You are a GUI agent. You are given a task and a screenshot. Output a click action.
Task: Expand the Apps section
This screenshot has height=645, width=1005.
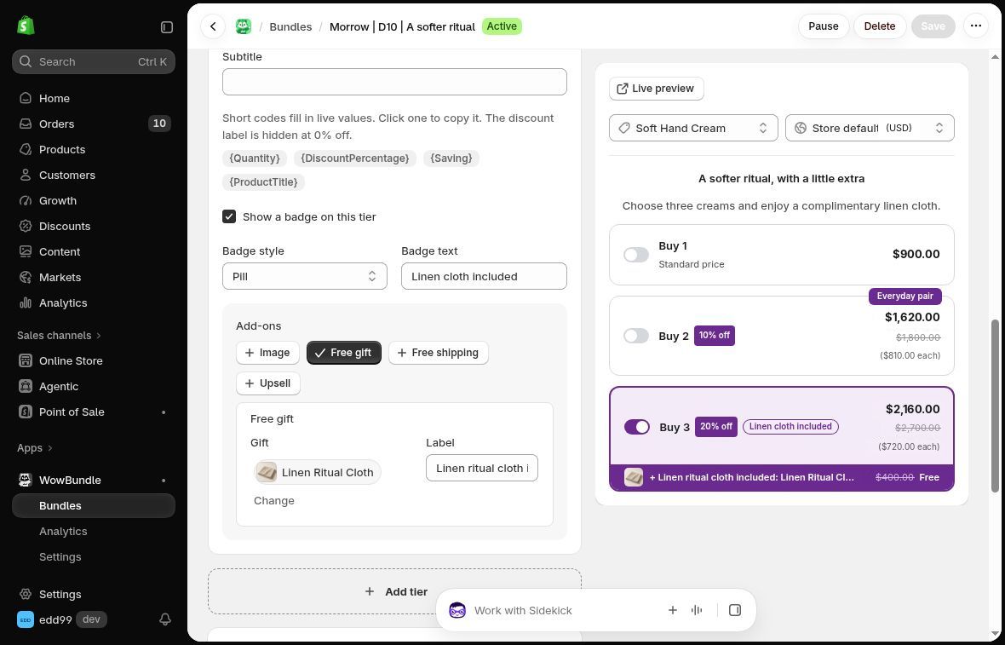pyautogui.click(x=35, y=447)
